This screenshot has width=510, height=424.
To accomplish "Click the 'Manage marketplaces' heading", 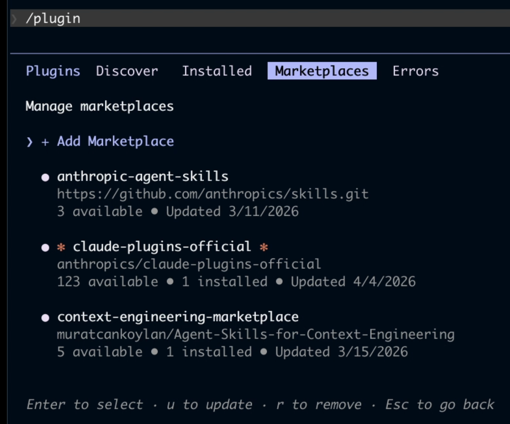I will click(x=99, y=106).
